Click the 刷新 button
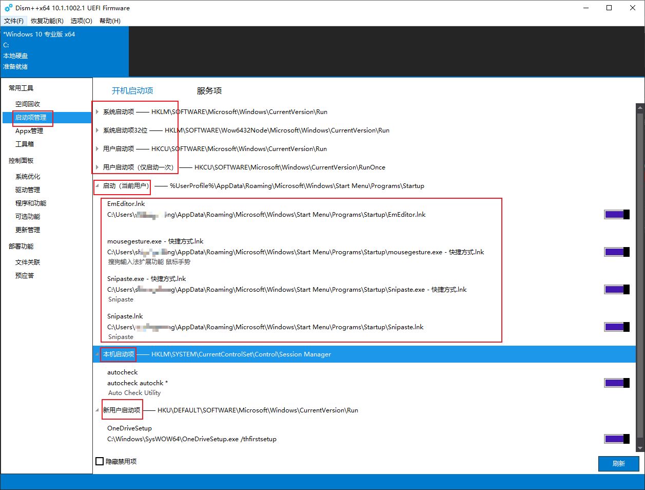Viewport: 645px width, 490px height. pos(618,463)
